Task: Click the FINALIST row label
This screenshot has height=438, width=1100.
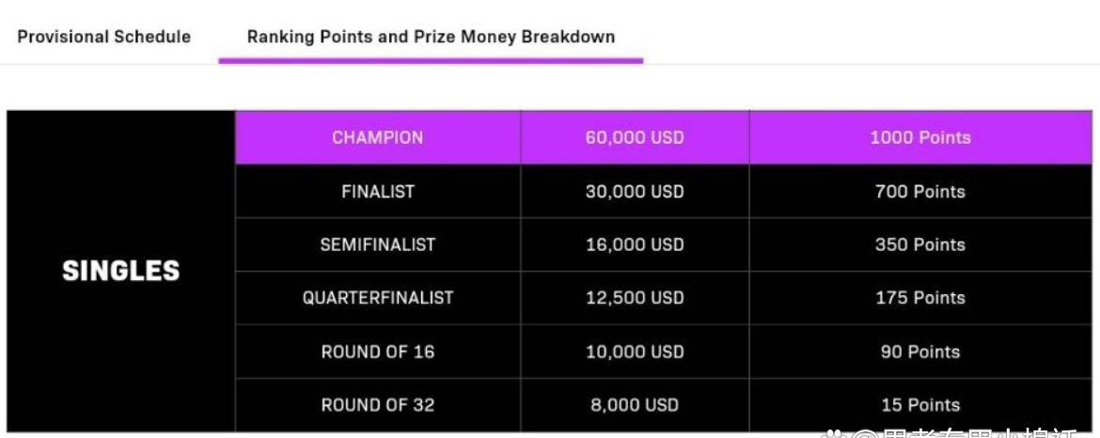Action: click(x=377, y=192)
